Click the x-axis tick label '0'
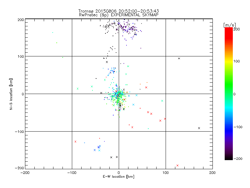The image size is (250, 188). click(x=119, y=173)
